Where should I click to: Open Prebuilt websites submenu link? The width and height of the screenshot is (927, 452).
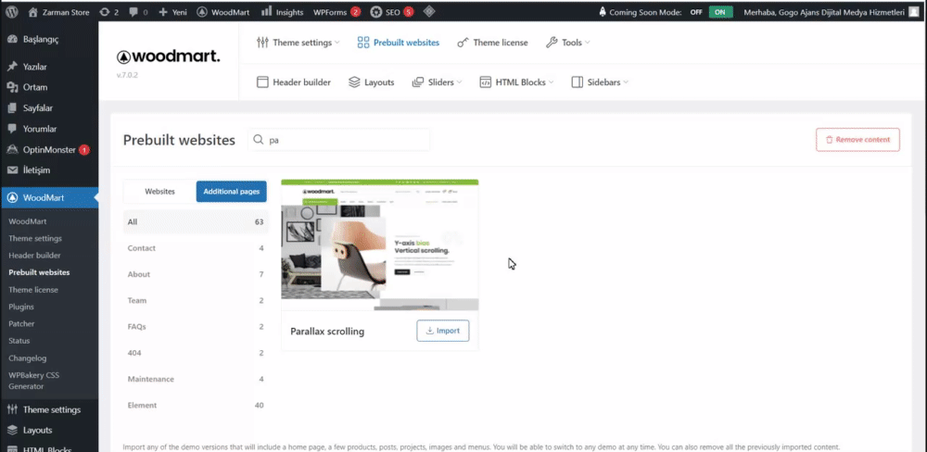pyautogui.click(x=39, y=273)
